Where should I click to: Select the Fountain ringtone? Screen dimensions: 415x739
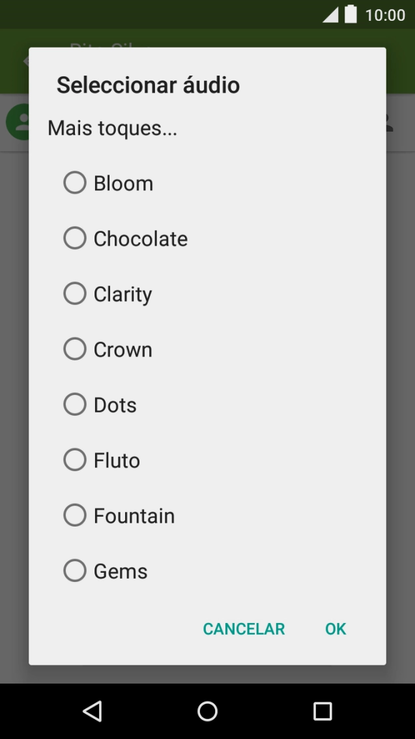75,515
